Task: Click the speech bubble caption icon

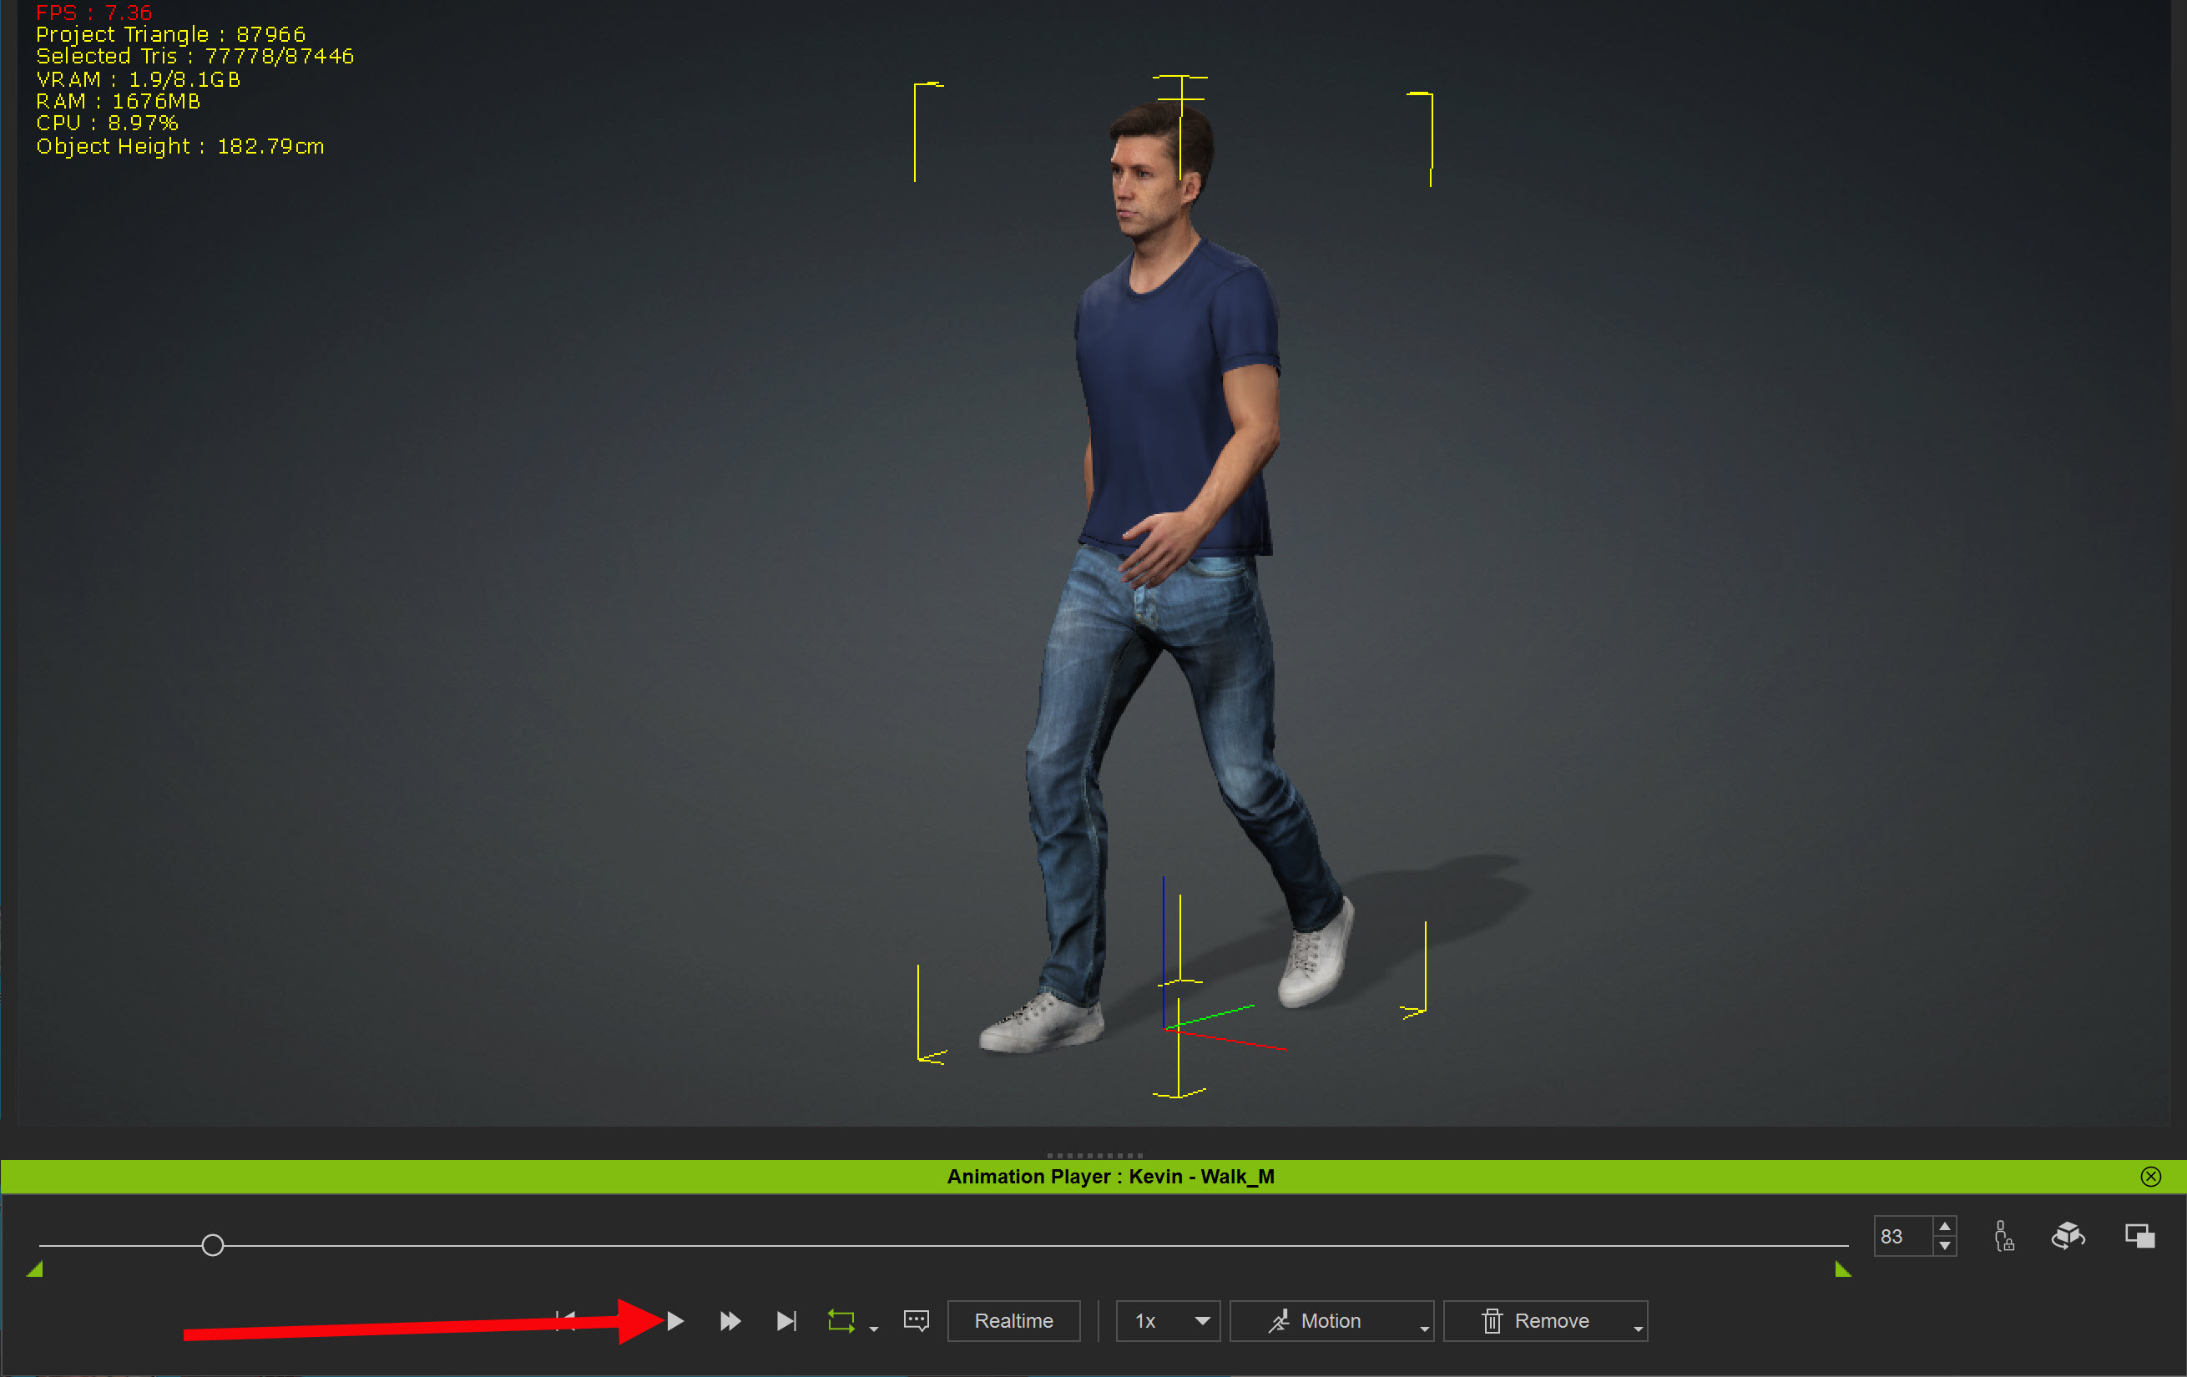Action: (x=916, y=1321)
